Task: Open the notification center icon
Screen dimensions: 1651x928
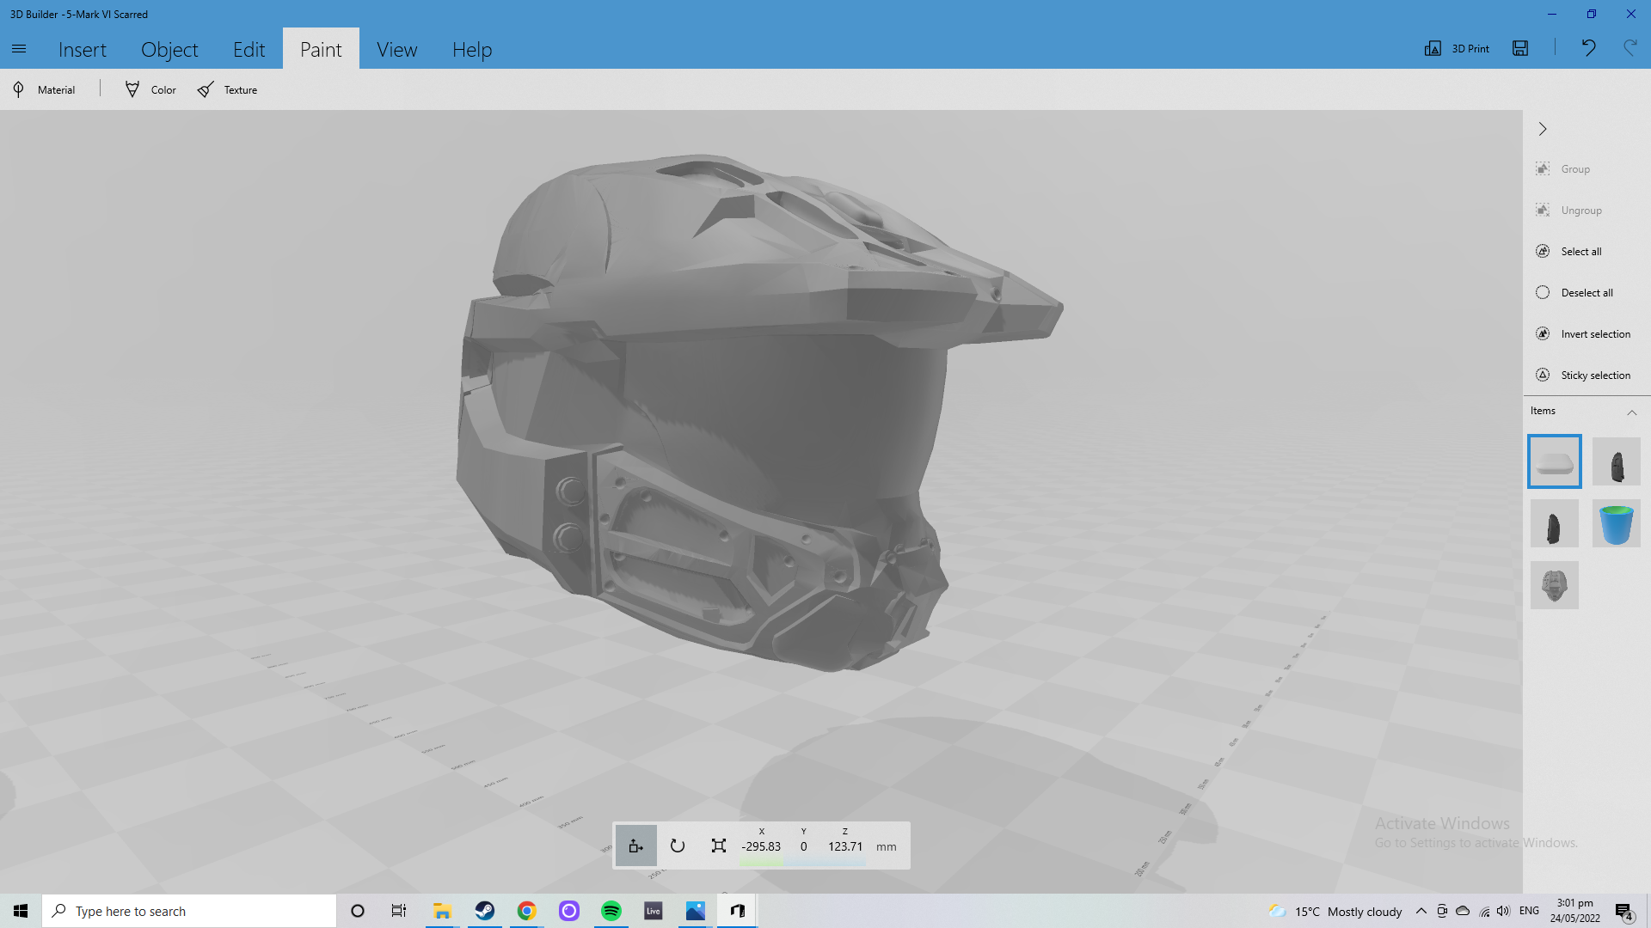Action: click(1623, 911)
